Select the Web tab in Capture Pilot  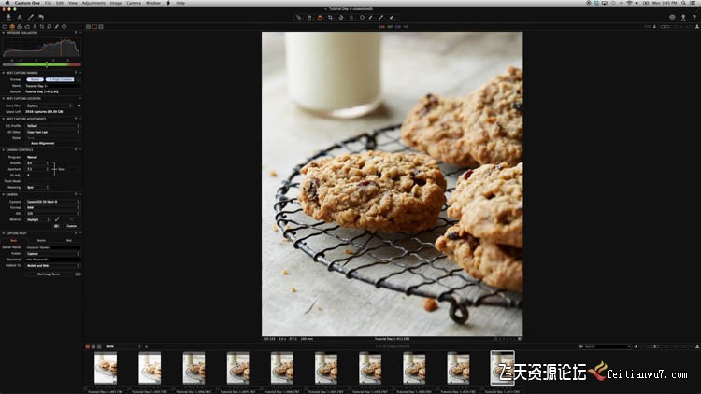click(x=68, y=240)
